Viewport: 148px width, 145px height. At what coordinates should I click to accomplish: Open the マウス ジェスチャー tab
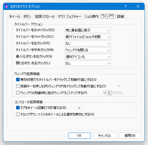pyautogui.click(x=69, y=17)
